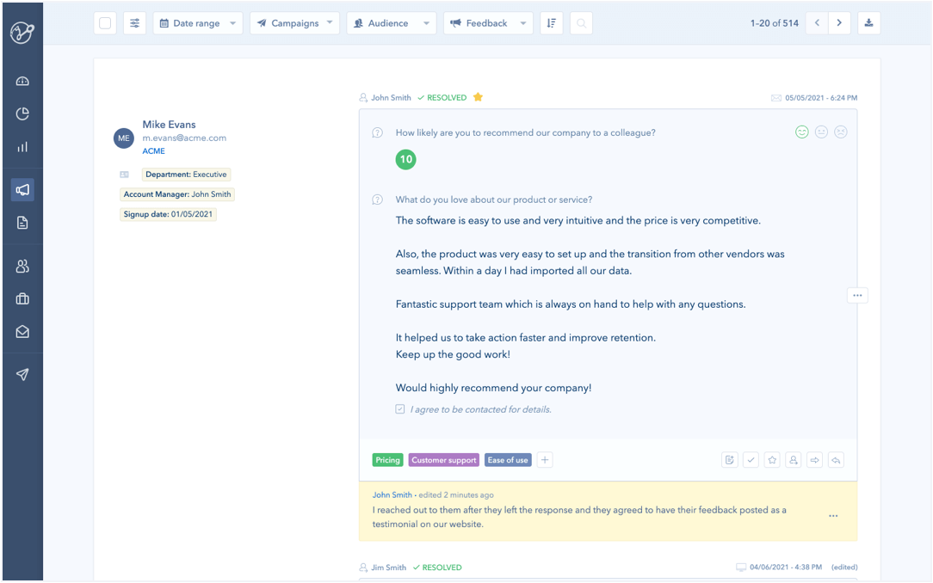Screen dimensions: 933x583
Task: Open the three-dot menu on John Smith's note
Action: click(x=833, y=516)
